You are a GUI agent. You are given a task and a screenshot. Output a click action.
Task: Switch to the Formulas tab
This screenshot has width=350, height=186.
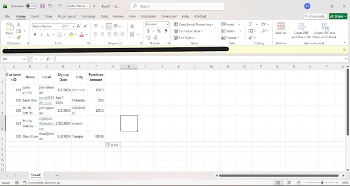click(89, 16)
